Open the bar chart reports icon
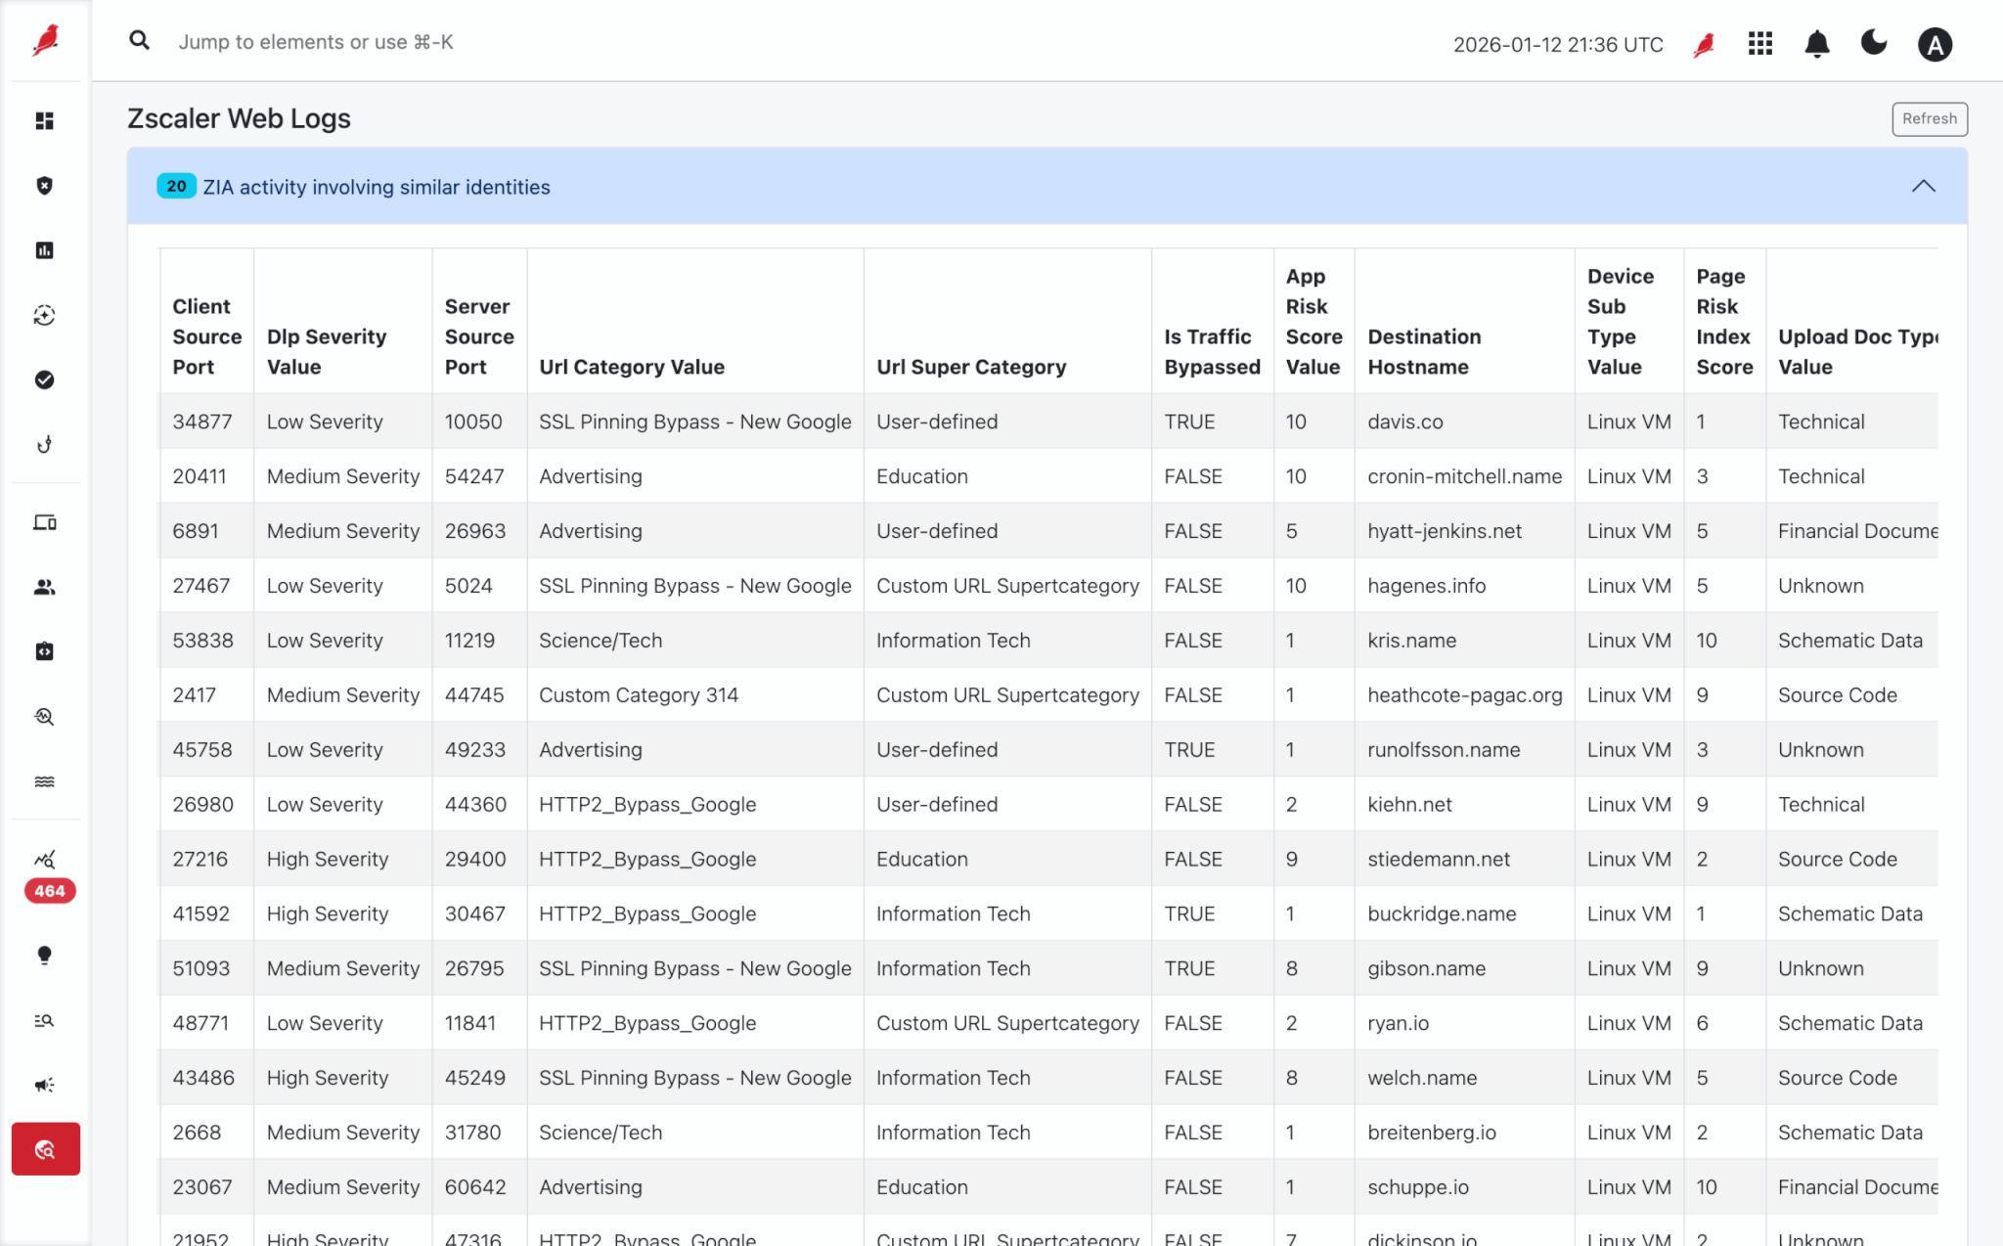 click(45, 250)
